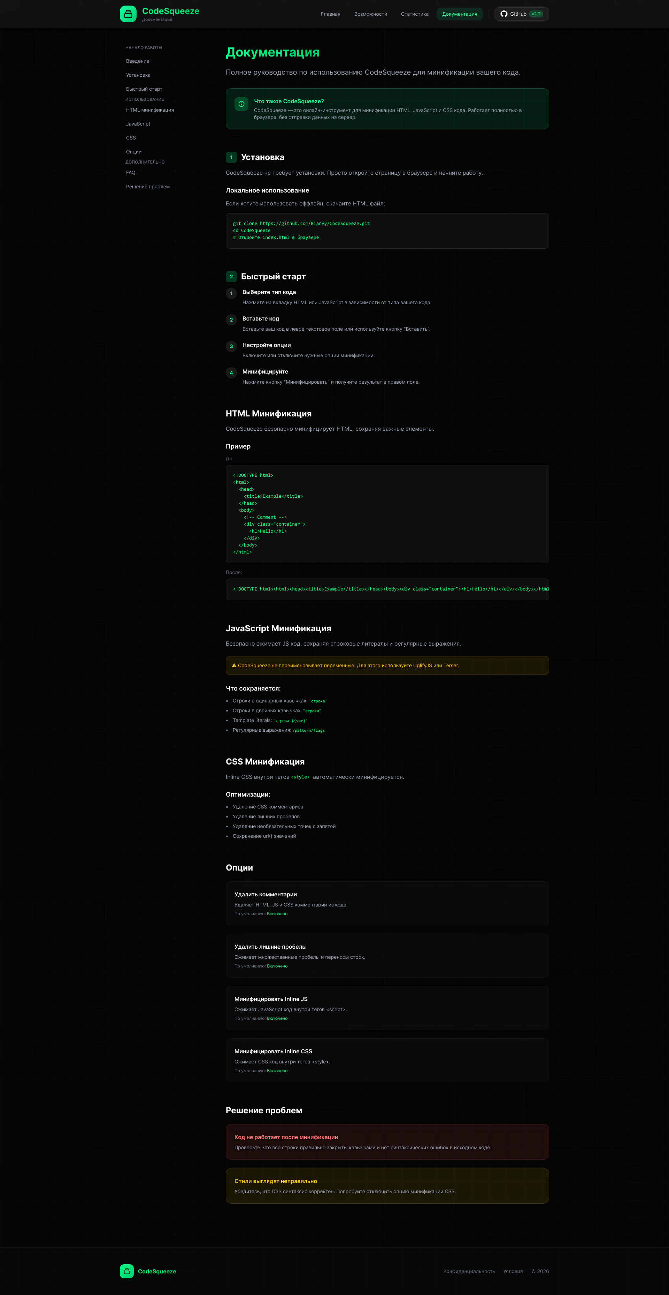Screen dimensions: 669x1295
Task: Open the CSS section from the sidebar
Action: [131, 138]
